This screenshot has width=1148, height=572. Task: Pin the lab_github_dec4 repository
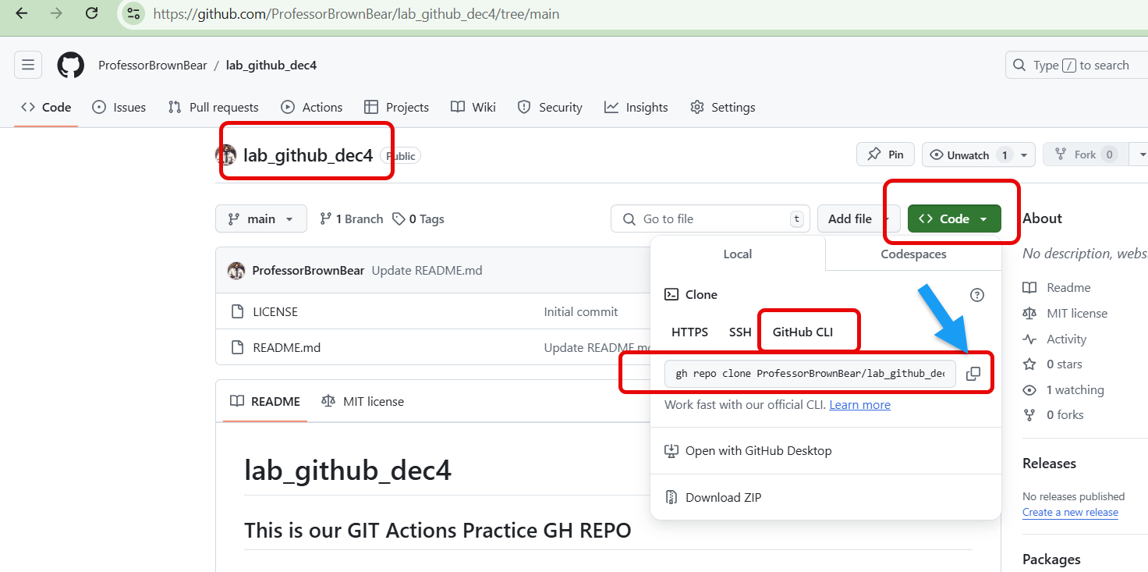coord(885,155)
